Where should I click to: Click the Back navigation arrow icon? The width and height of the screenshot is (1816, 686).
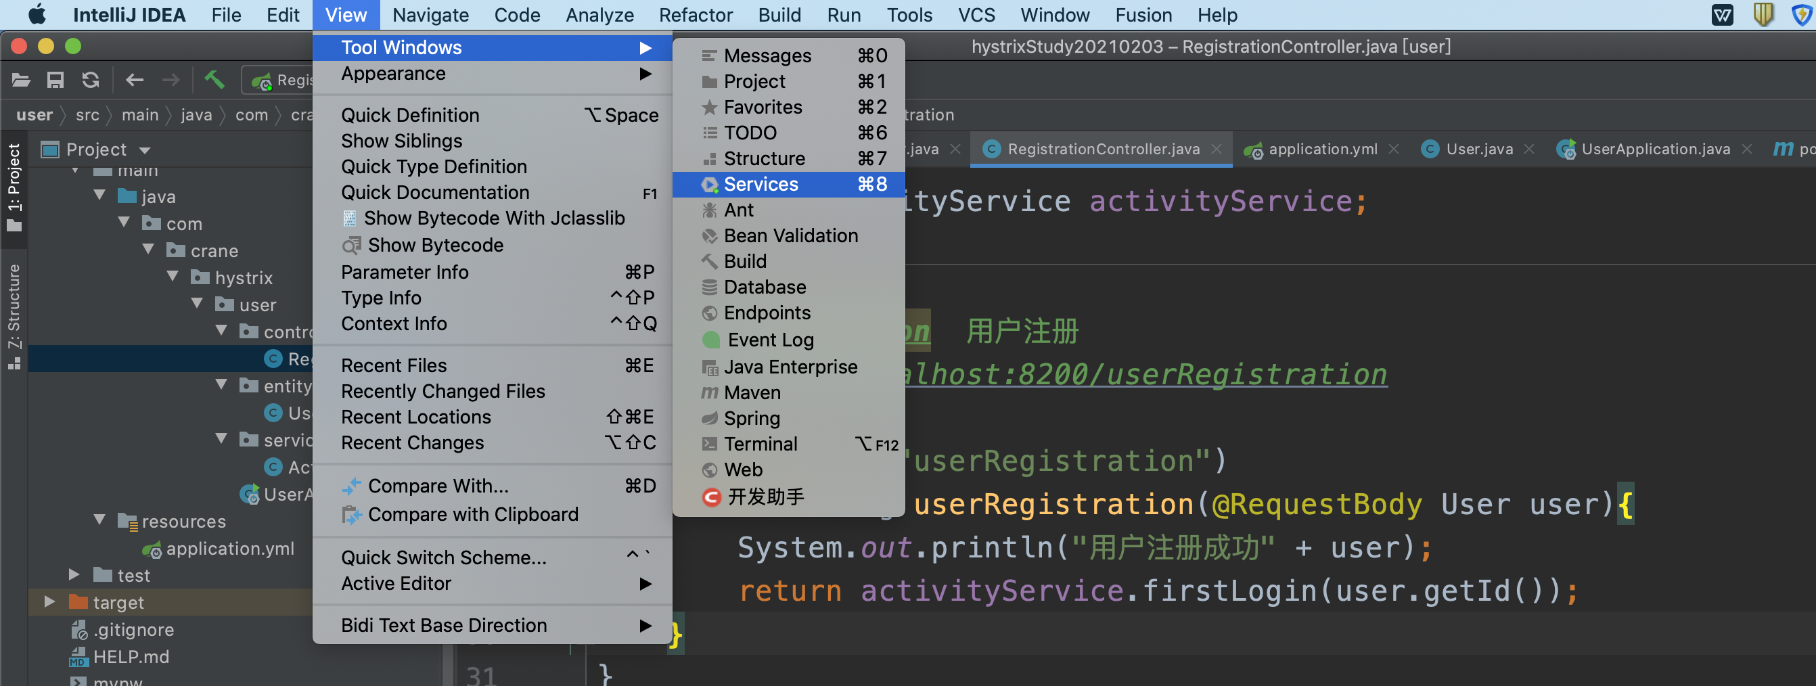(x=135, y=80)
